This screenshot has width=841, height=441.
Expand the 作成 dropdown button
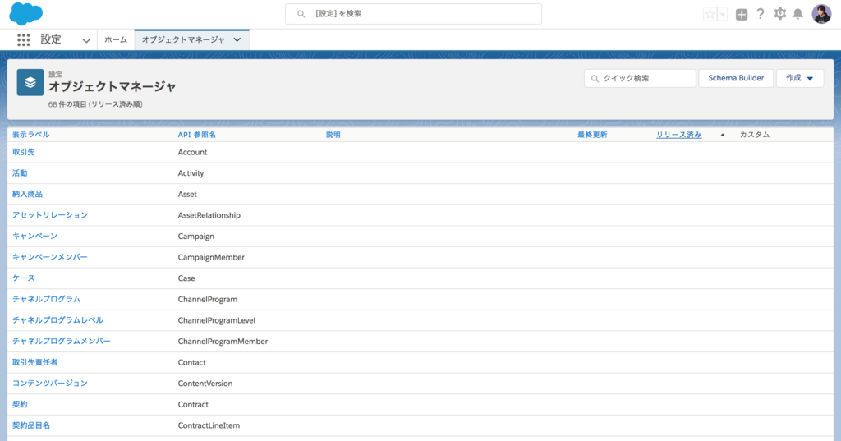(x=800, y=78)
